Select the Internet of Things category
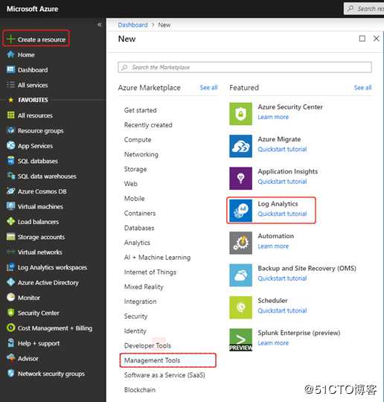This screenshot has width=384, height=402. [x=150, y=272]
